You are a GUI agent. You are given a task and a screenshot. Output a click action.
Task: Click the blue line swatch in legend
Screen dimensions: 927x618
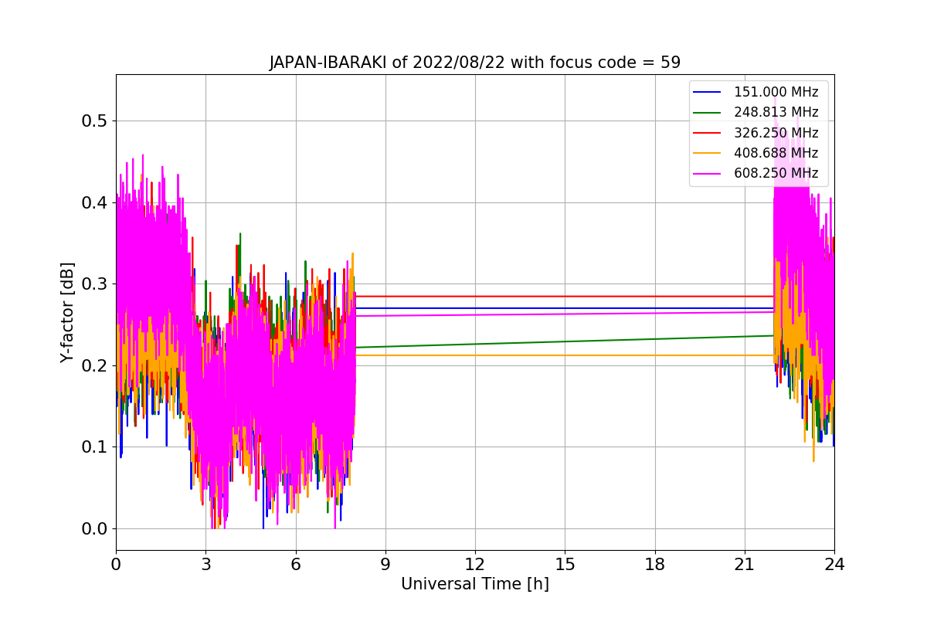tap(708, 93)
